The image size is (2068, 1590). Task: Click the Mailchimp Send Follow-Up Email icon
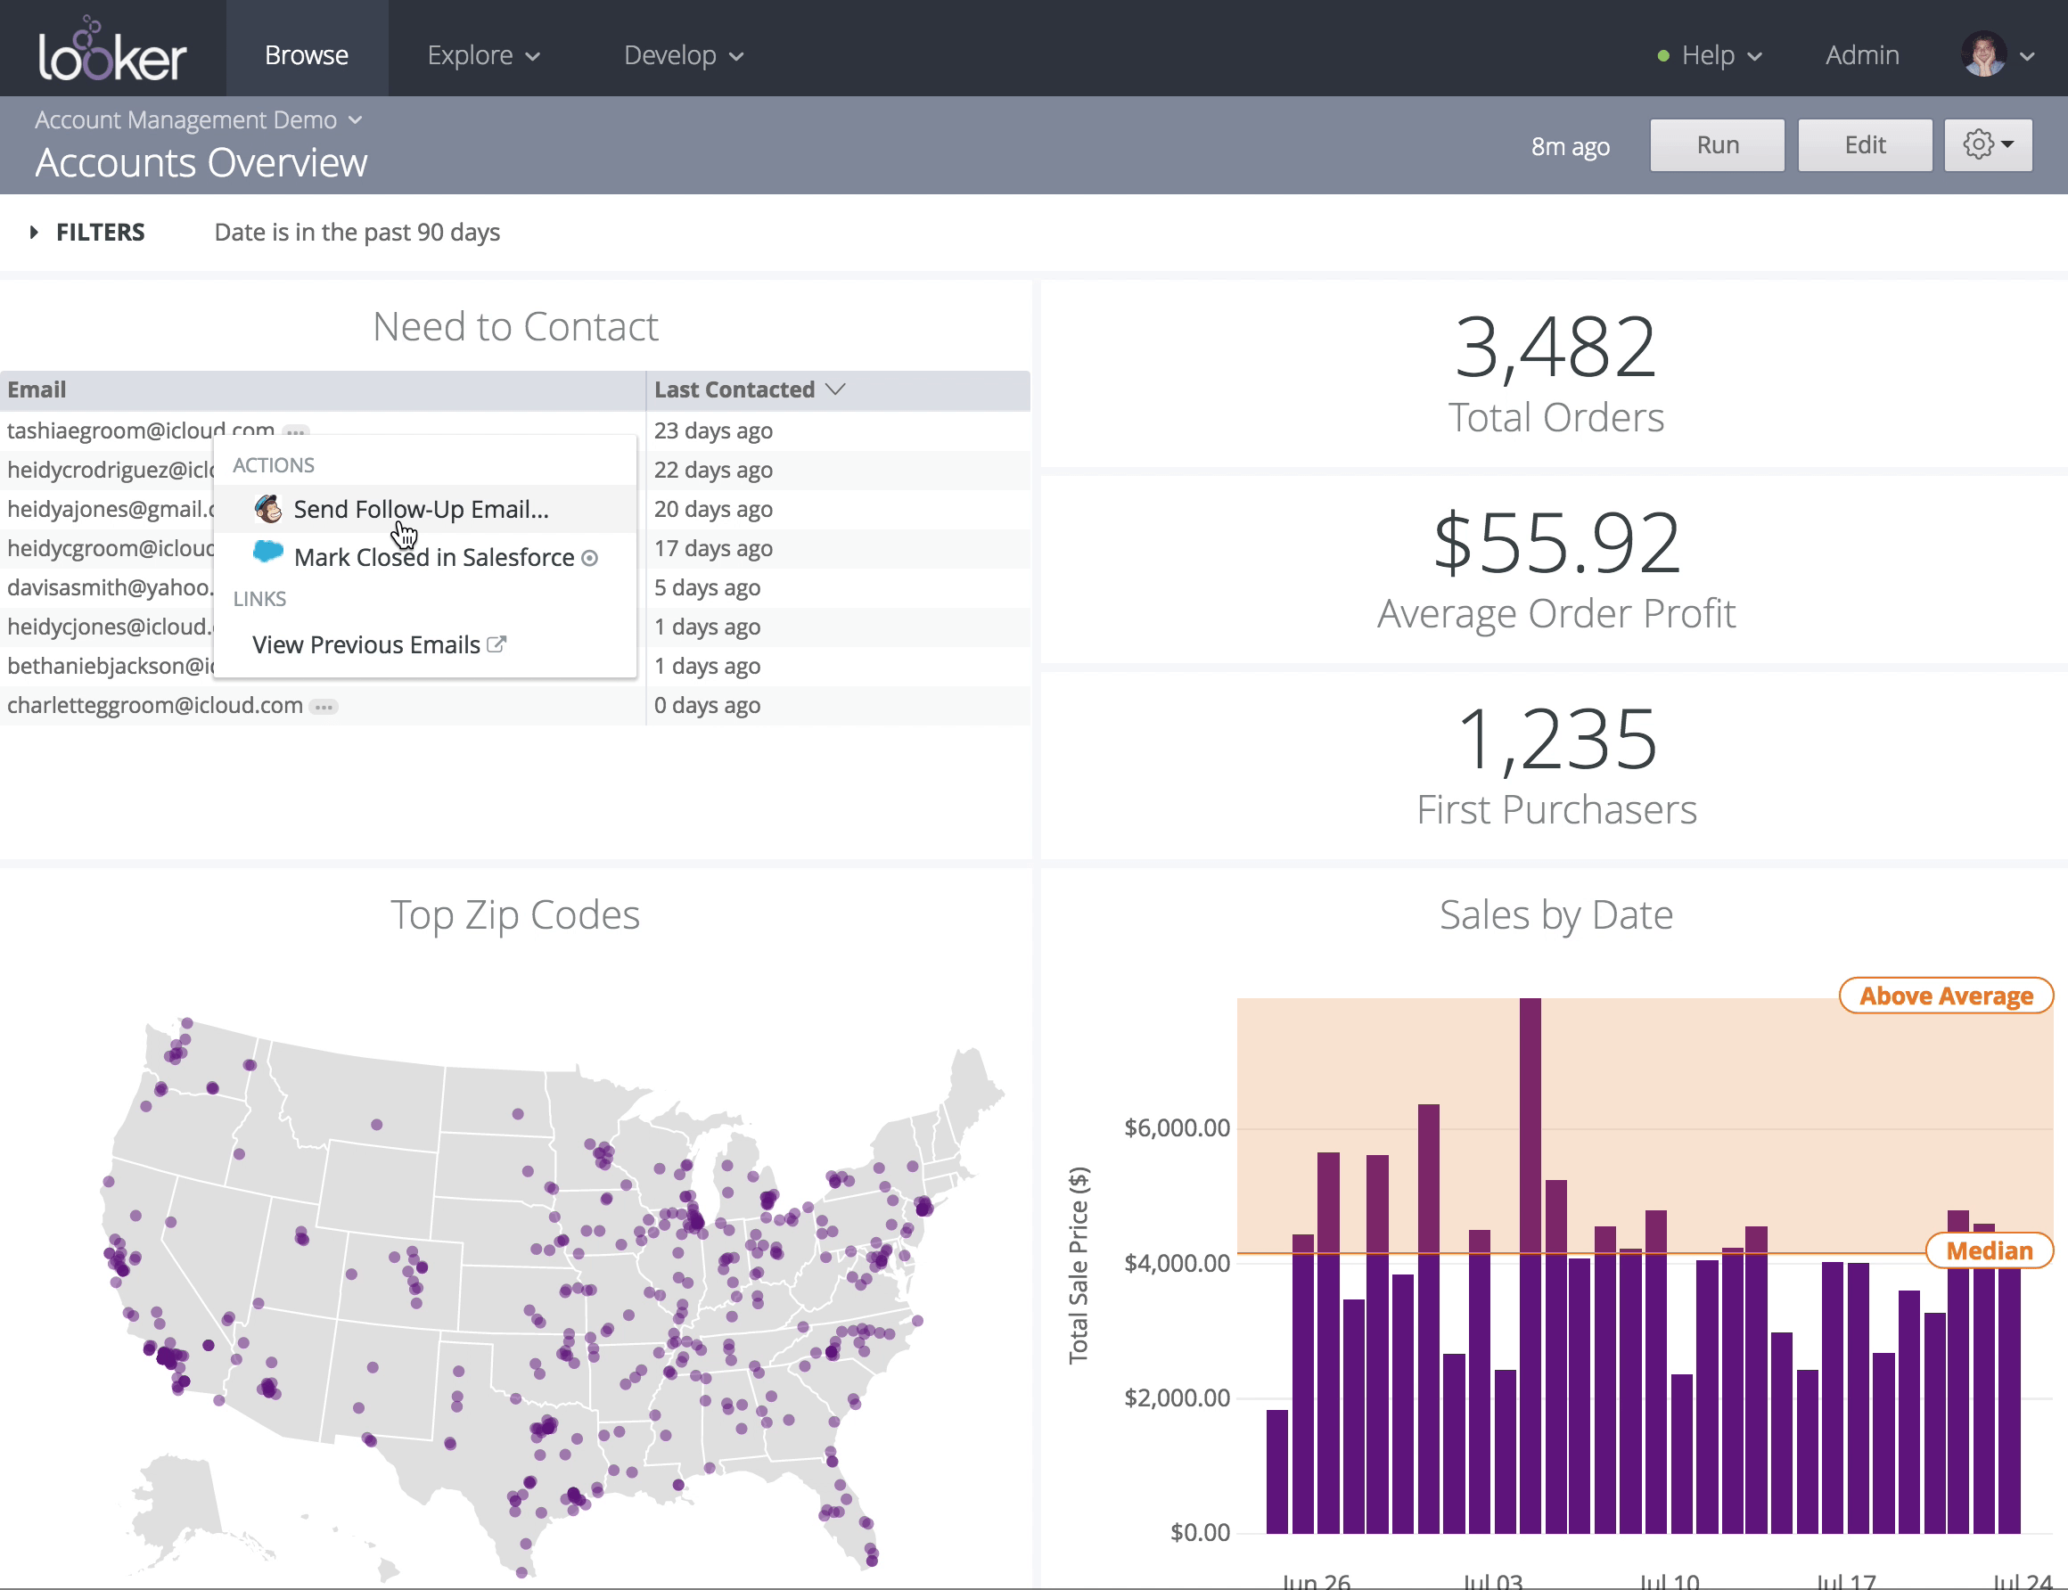tap(269, 509)
